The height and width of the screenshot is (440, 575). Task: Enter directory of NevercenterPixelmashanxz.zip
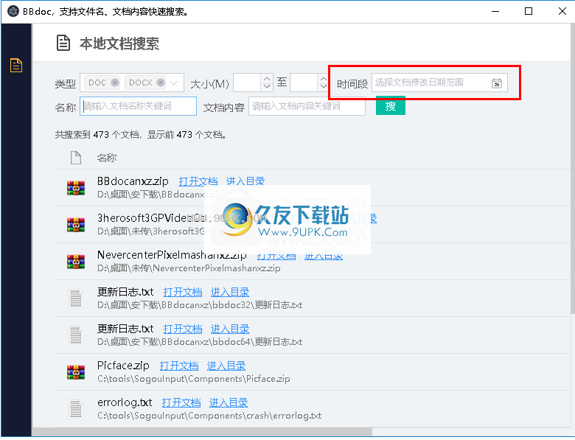(324, 256)
